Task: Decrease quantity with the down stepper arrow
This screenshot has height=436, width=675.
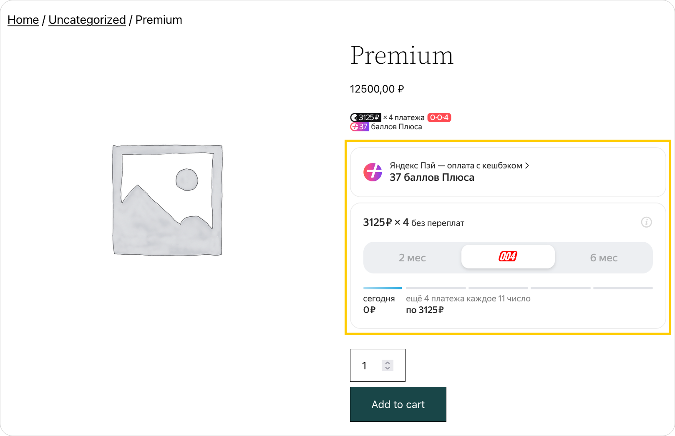Action: pyautogui.click(x=388, y=368)
